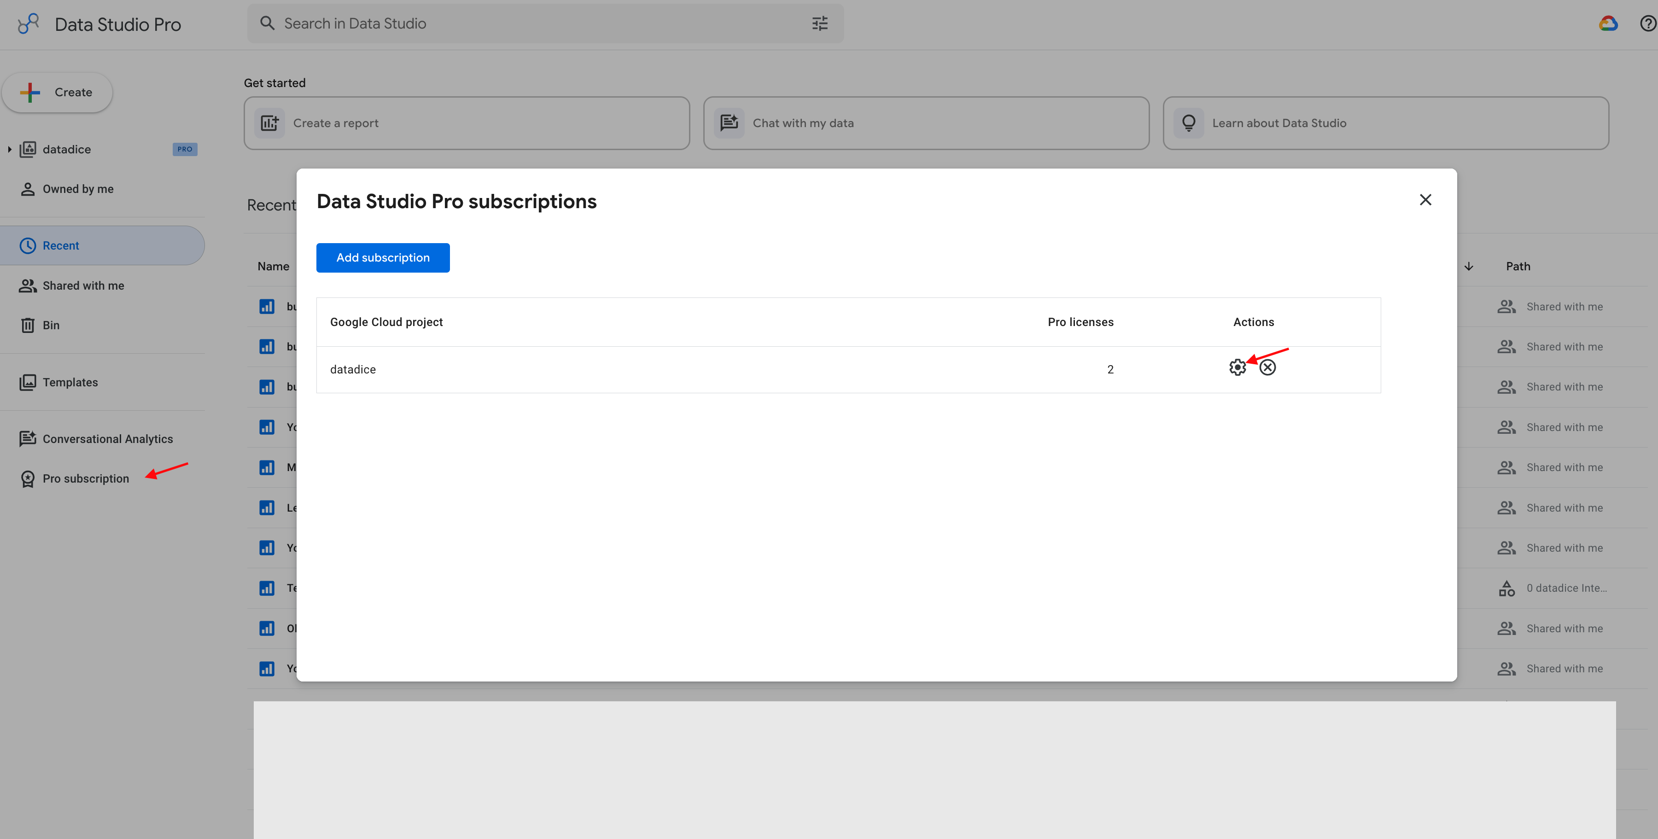1658x839 pixels.
Task: Click the Path column header
Action: point(1518,266)
